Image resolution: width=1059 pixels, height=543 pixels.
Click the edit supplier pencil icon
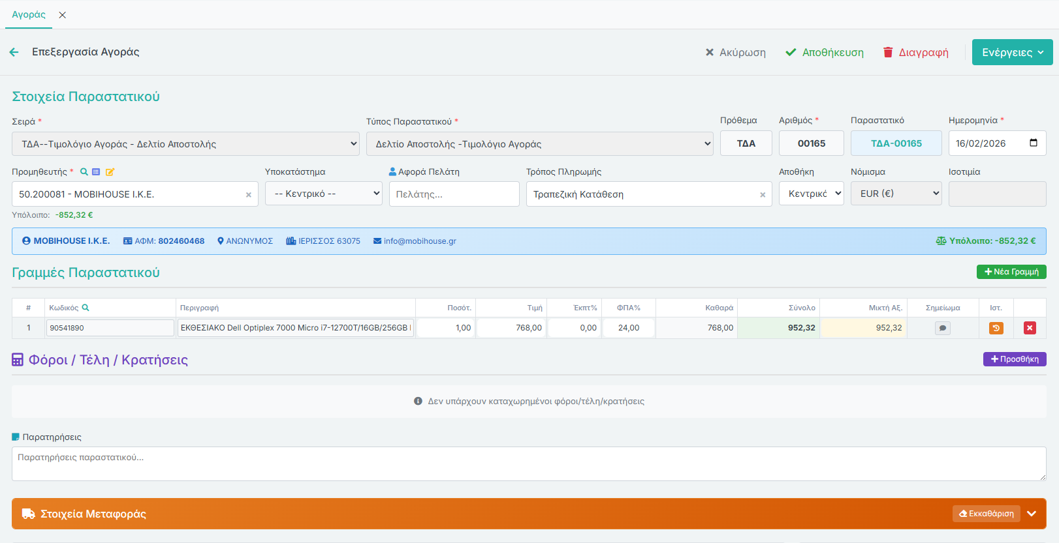tap(110, 172)
